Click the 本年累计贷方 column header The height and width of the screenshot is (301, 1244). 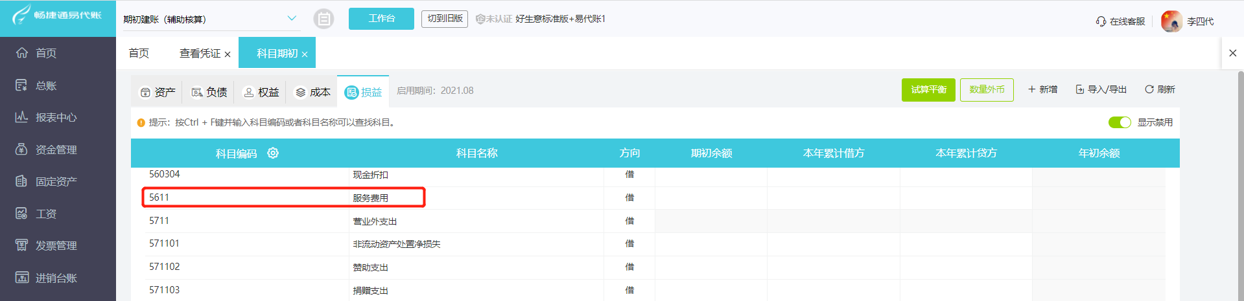pos(966,153)
